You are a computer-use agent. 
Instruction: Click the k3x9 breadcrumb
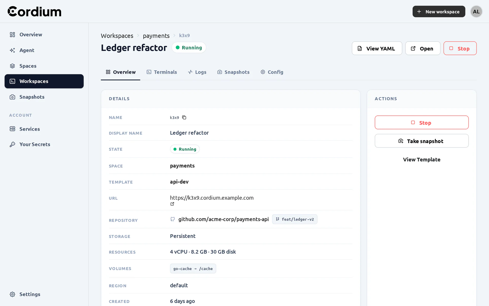184,35
